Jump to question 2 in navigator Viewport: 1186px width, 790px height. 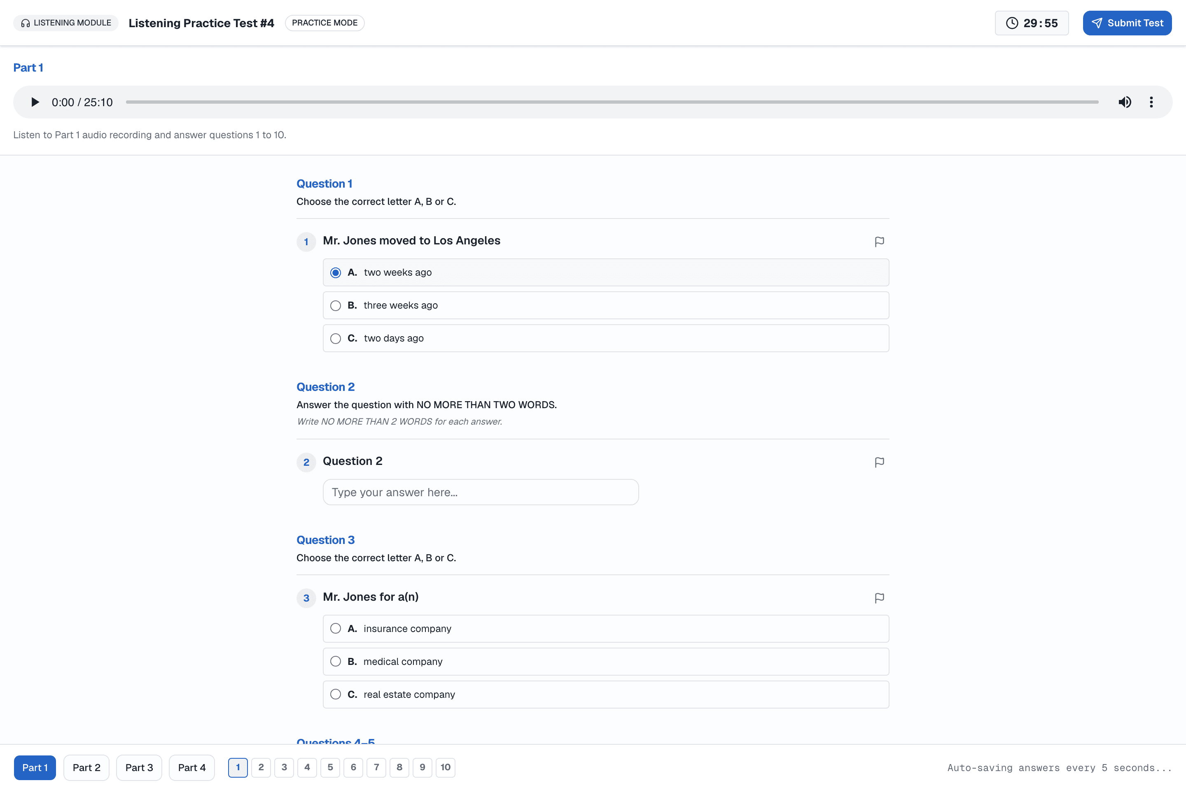click(x=261, y=767)
